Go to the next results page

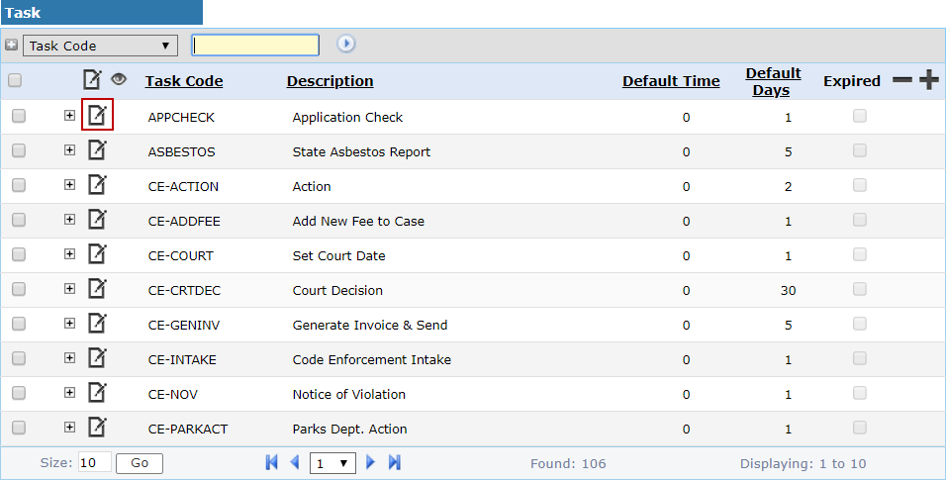(370, 462)
